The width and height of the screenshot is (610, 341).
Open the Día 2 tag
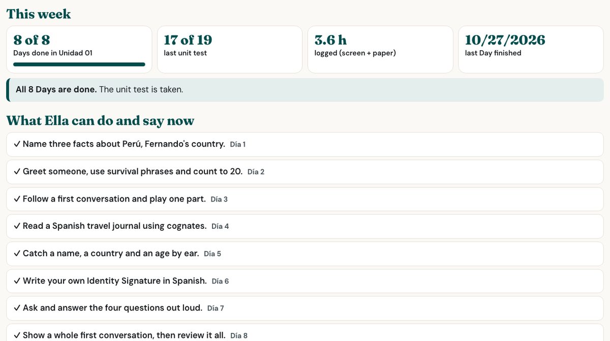click(x=256, y=172)
